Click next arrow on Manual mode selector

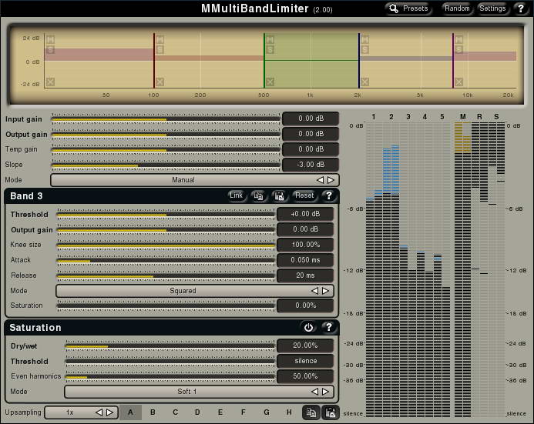click(x=331, y=180)
